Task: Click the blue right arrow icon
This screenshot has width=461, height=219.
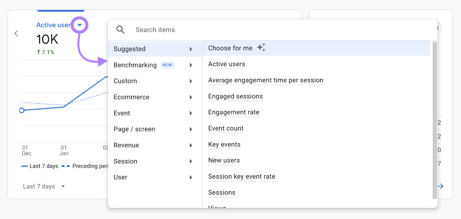Action: (x=441, y=186)
